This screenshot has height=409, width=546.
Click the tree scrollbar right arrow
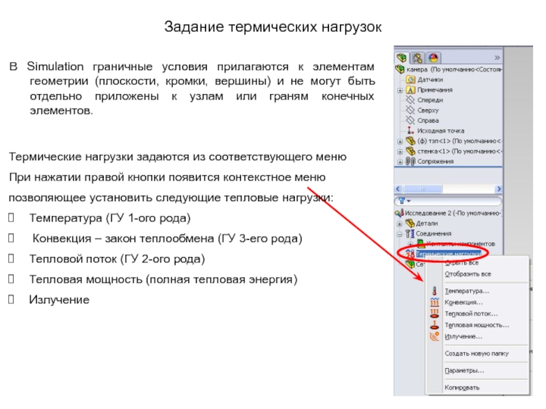coord(499,189)
